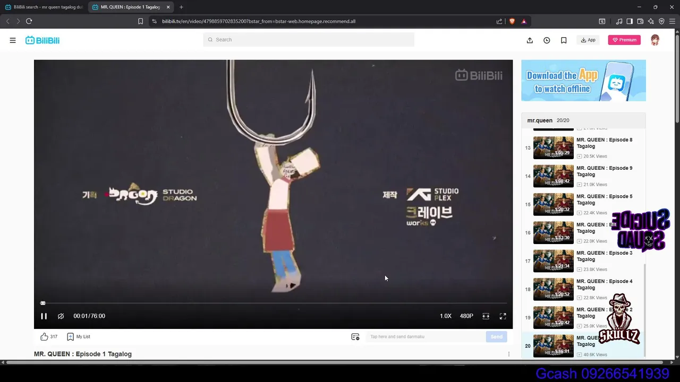The height and width of the screenshot is (382, 680).
Task: Toggle the danmaku display icon in player
Action: tap(61, 316)
